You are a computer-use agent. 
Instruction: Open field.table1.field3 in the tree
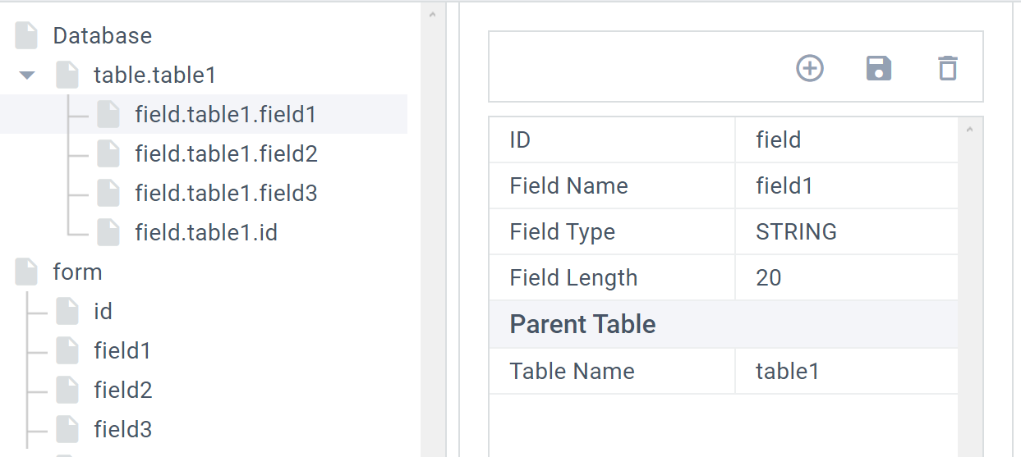pyautogui.click(x=226, y=194)
